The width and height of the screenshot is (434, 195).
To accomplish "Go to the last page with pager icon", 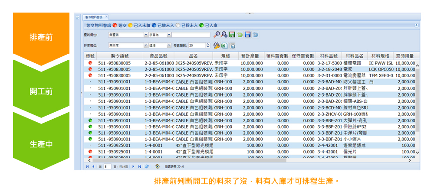I will pyautogui.click(x=140, y=166).
